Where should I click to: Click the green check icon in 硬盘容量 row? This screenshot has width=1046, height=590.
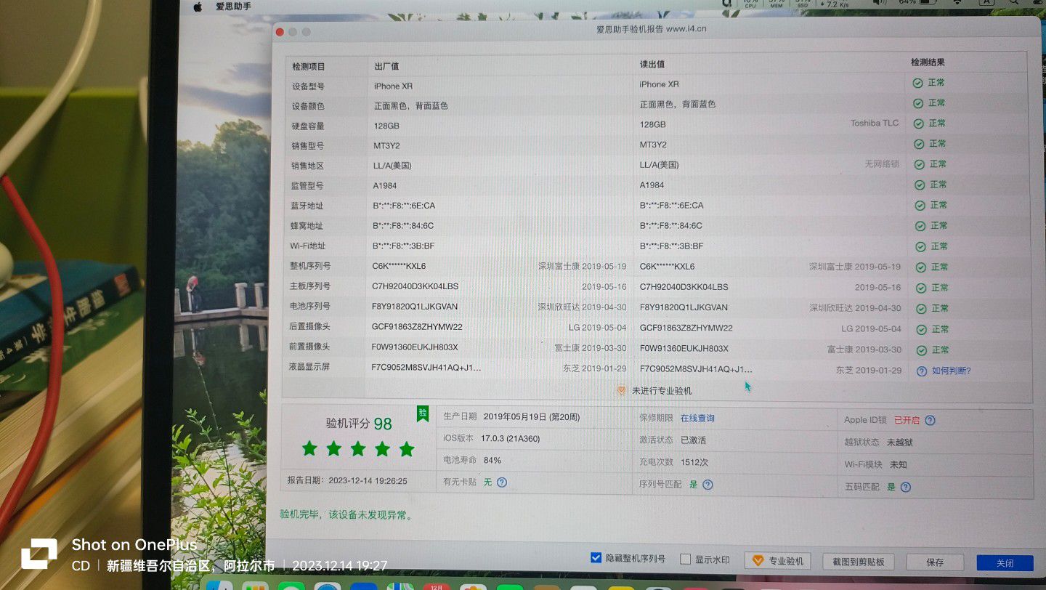pos(919,124)
